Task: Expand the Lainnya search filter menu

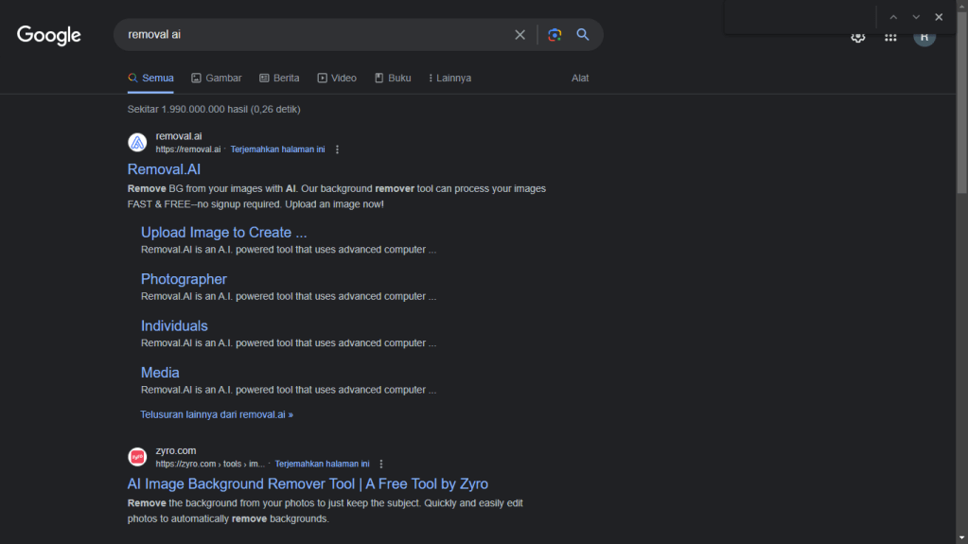Action: pyautogui.click(x=449, y=78)
